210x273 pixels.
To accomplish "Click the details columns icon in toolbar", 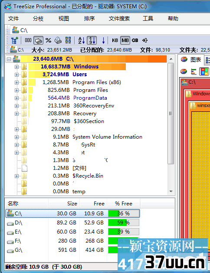I will [68, 40].
